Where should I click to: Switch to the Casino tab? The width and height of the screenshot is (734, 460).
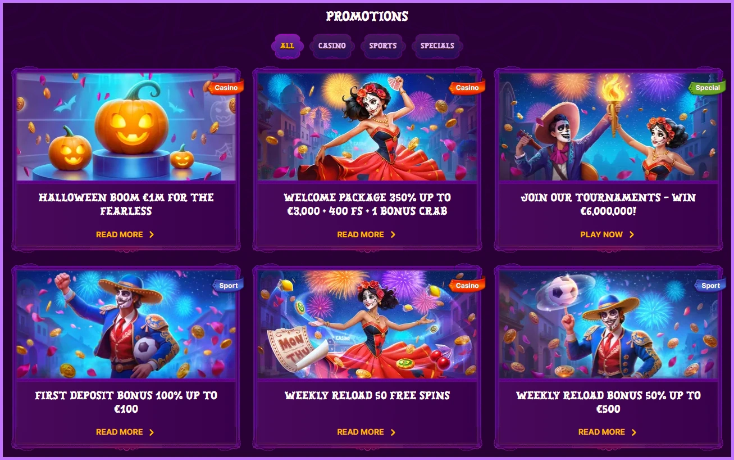[332, 46]
